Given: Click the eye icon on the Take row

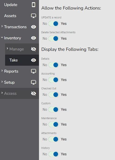Looking at the screenshot, I should click(34, 60).
